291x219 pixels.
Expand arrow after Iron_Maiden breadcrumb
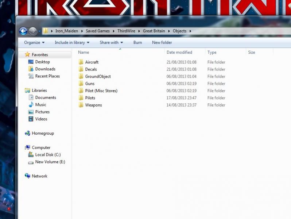82,31
